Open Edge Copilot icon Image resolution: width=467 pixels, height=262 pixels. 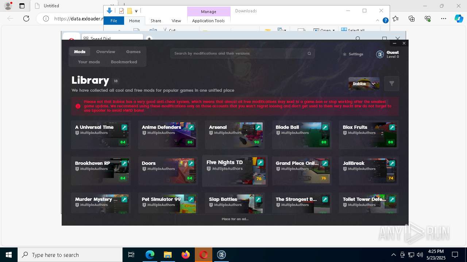pyautogui.click(x=459, y=19)
